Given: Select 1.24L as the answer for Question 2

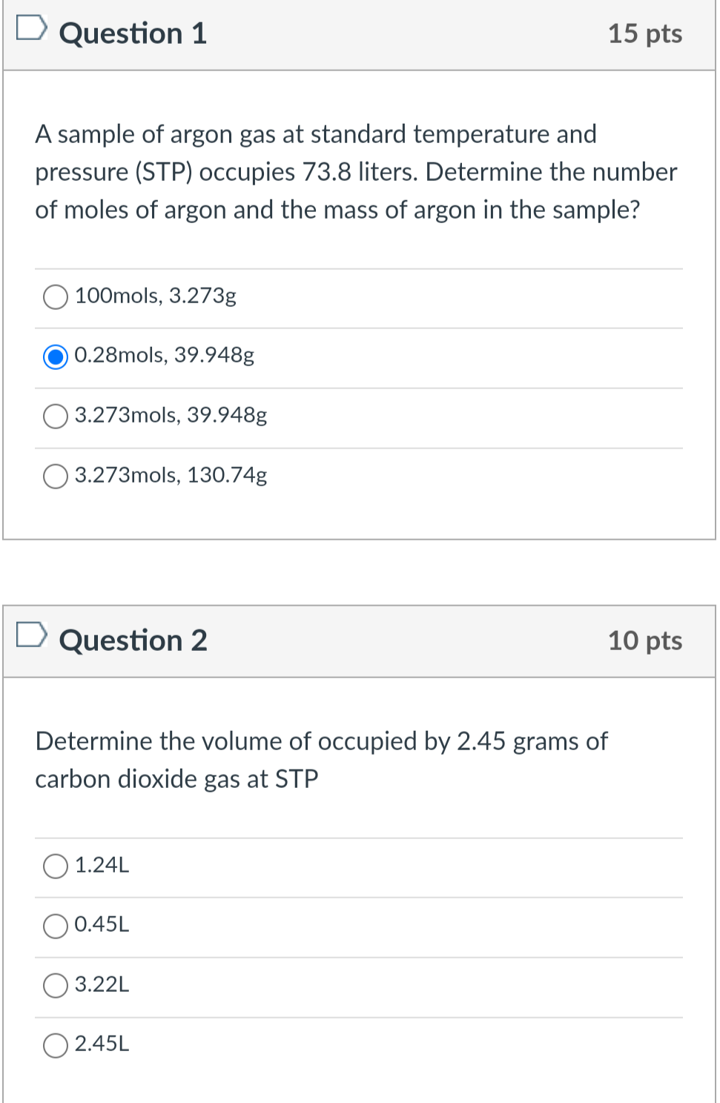Looking at the screenshot, I should click(54, 866).
